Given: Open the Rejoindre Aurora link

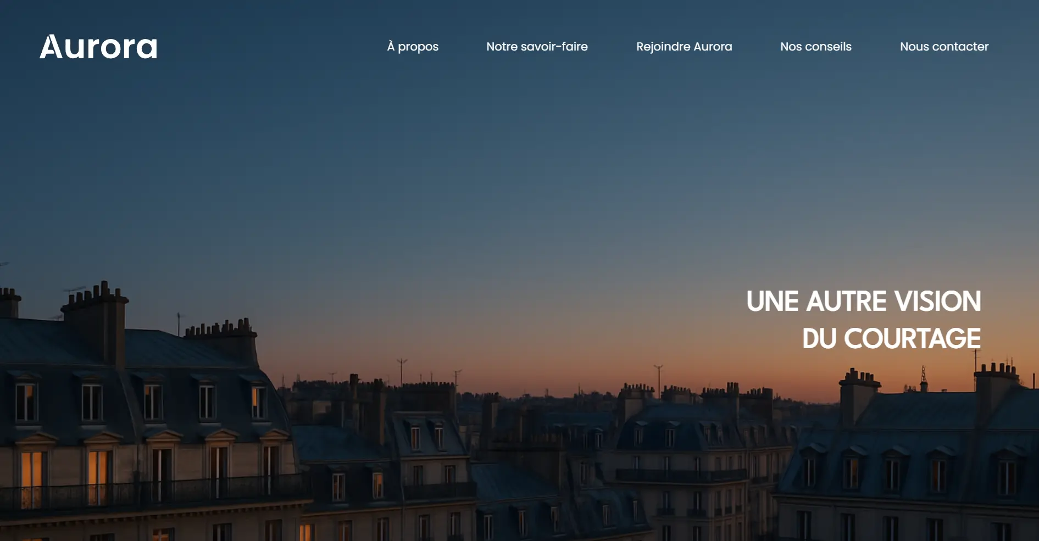Looking at the screenshot, I should tap(684, 47).
